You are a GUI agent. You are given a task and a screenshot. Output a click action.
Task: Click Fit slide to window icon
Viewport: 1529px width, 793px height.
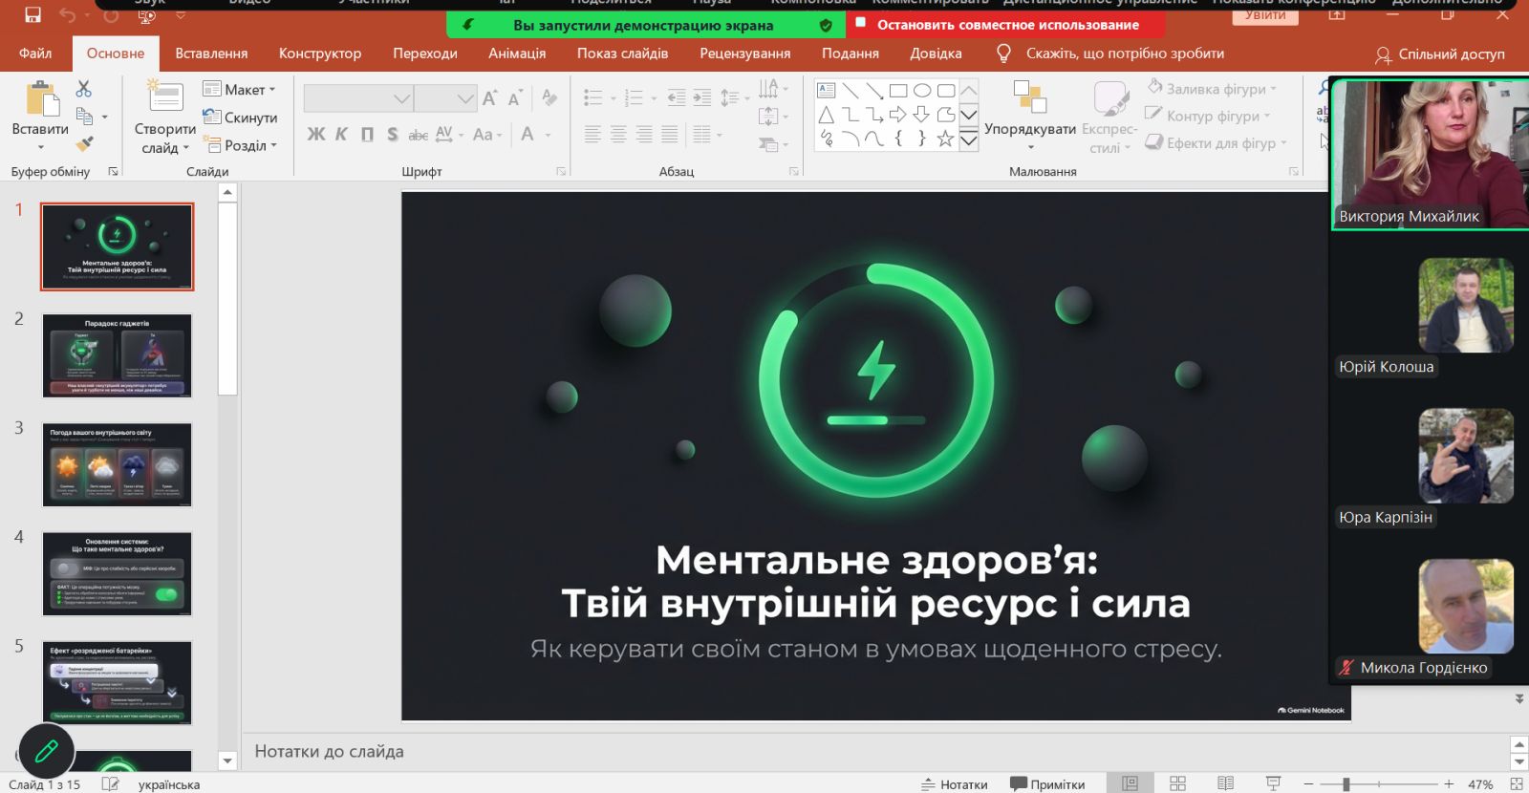(1517, 783)
